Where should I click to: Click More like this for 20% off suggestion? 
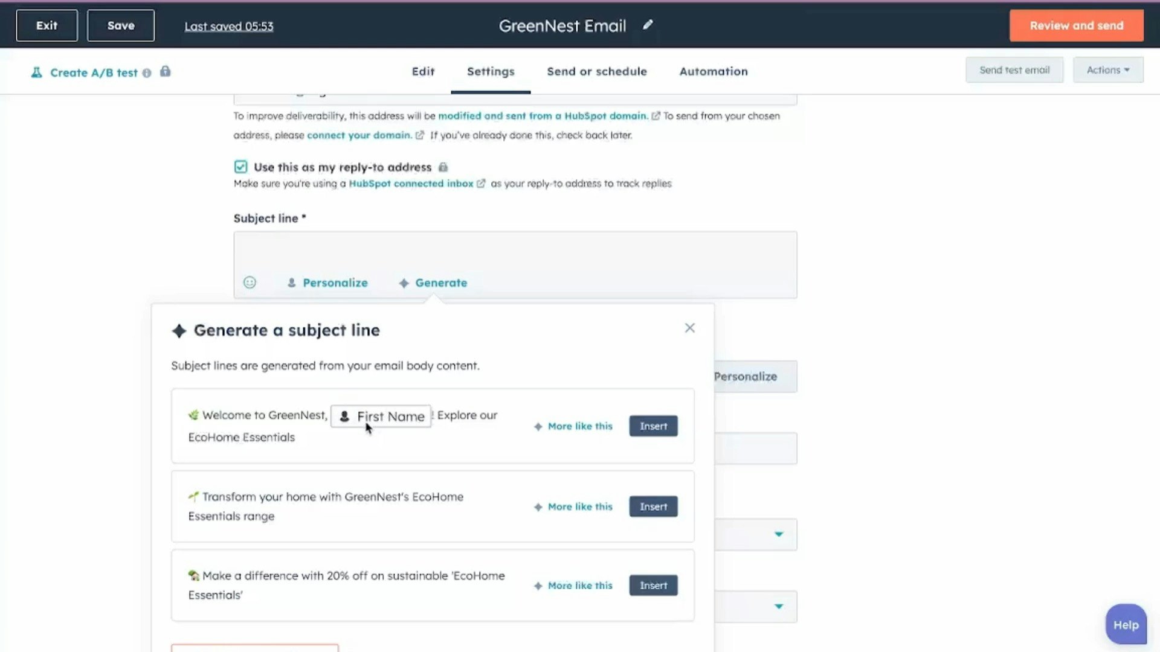coord(573,586)
